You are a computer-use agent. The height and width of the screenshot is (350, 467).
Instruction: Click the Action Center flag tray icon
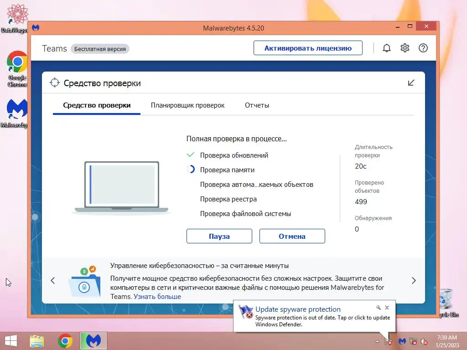pyautogui.click(x=389, y=341)
